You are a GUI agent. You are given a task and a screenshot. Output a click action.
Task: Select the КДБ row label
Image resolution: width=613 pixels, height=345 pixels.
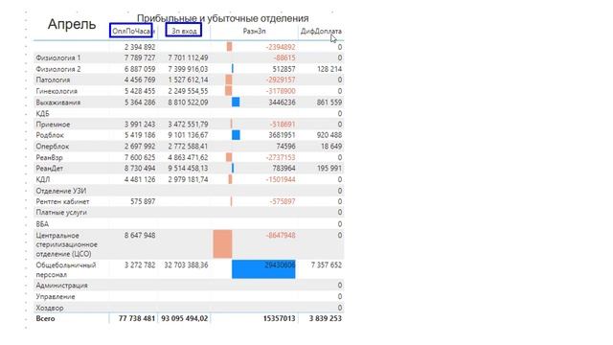point(42,113)
